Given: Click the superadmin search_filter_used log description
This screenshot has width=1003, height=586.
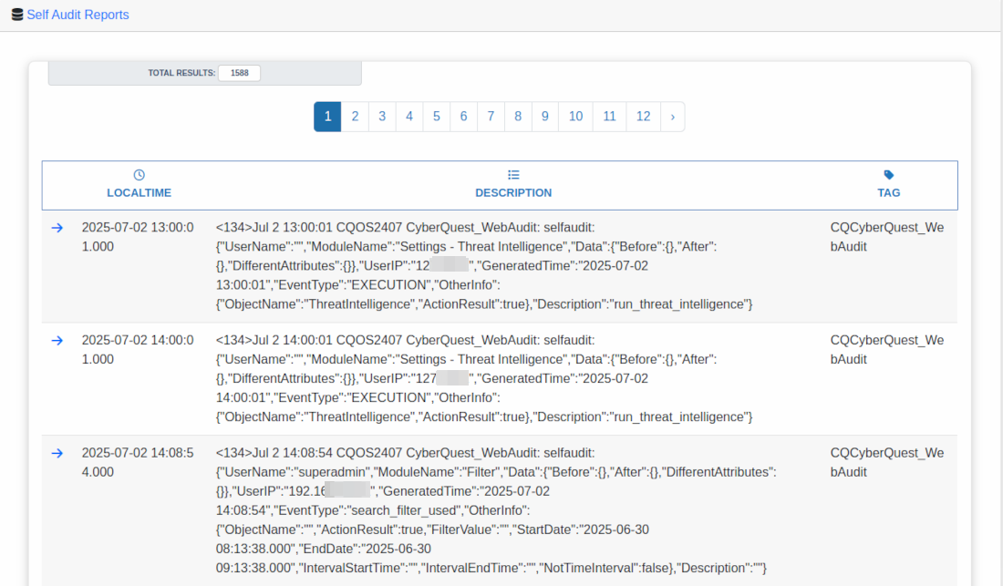Looking at the screenshot, I should (497, 509).
